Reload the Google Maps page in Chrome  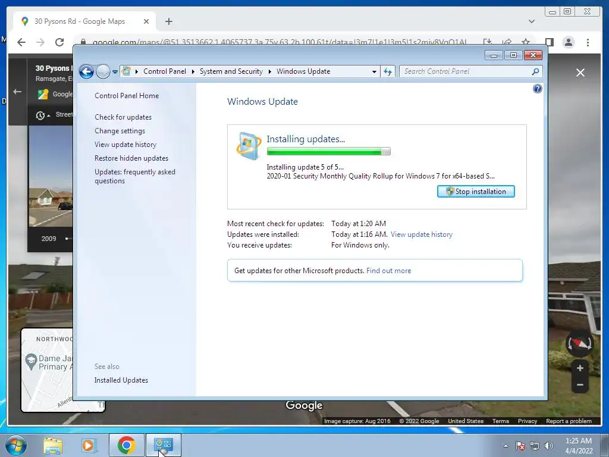pos(59,42)
